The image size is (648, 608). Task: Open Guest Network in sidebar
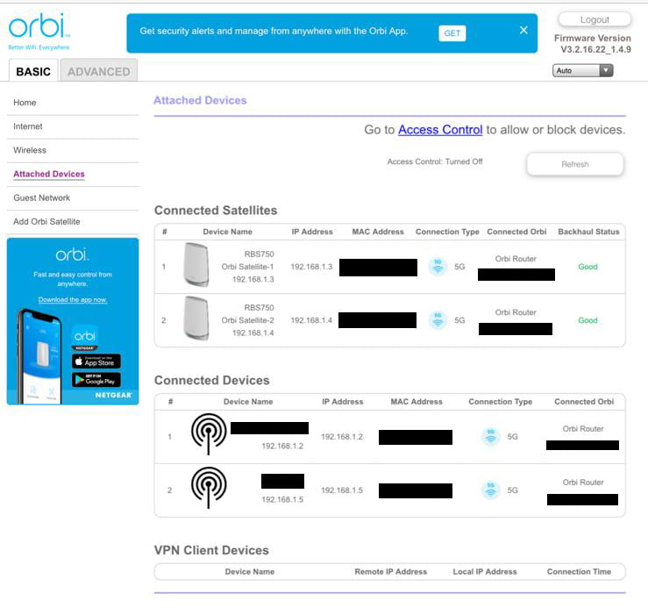[x=42, y=197]
